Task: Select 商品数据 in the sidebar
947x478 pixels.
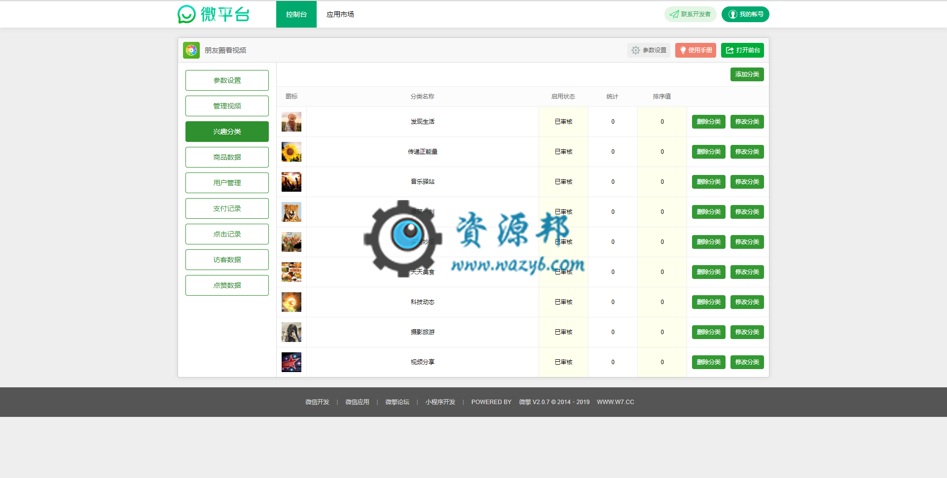Action: click(x=227, y=157)
